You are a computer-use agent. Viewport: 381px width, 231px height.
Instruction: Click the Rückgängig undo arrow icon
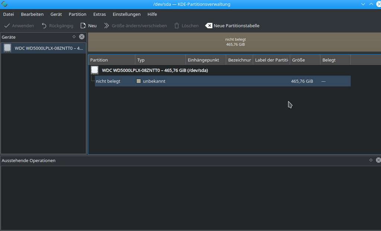(44, 26)
